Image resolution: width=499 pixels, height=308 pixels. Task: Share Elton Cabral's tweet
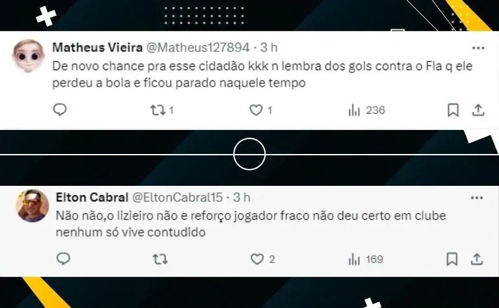coord(477,259)
